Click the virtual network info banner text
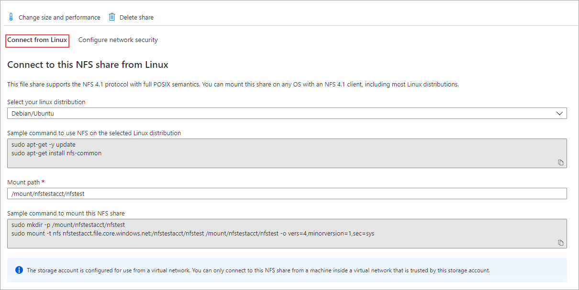Viewport: 579px width, 290px height. pyautogui.click(x=258, y=270)
